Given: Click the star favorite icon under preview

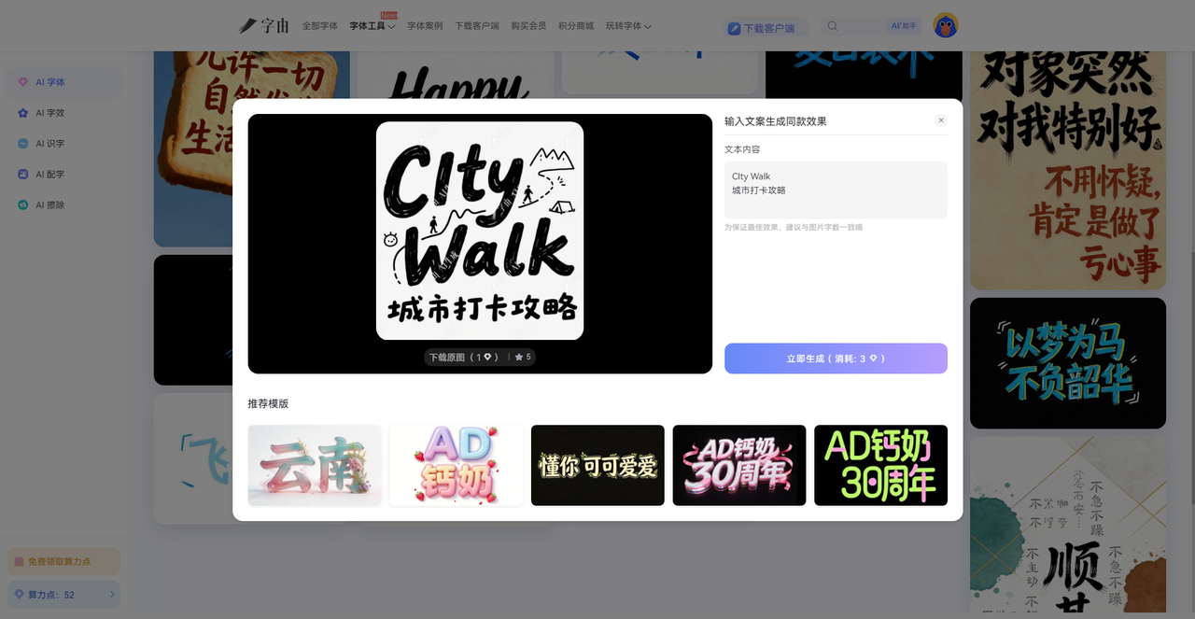Looking at the screenshot, I should pos(519,358).
